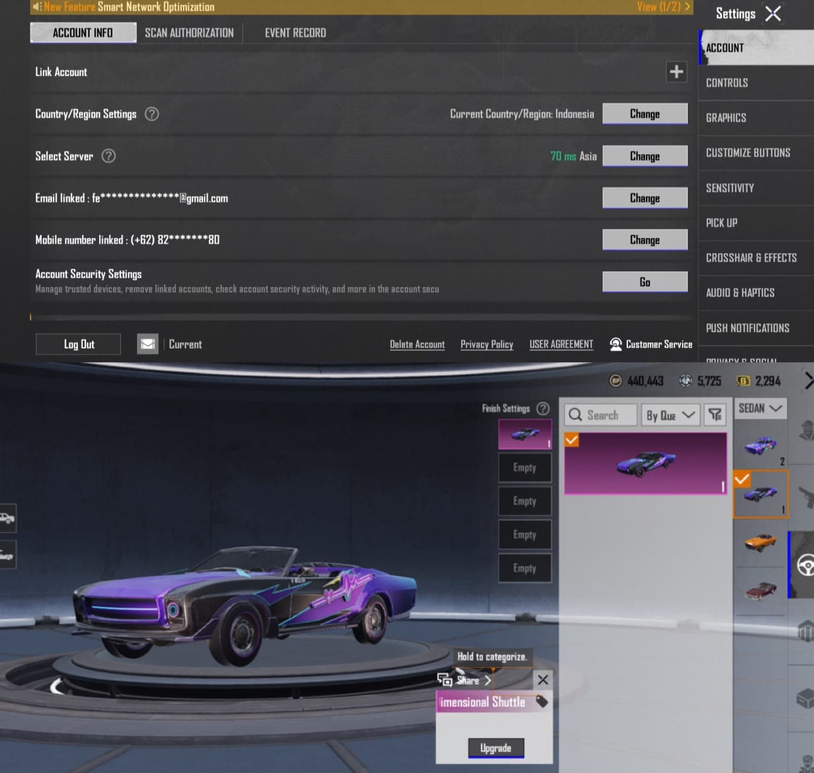The height and width of the screenshot is (773, 814).
Task: Close the Dimensional Shuttle popup
Action: tap(543, 680)
